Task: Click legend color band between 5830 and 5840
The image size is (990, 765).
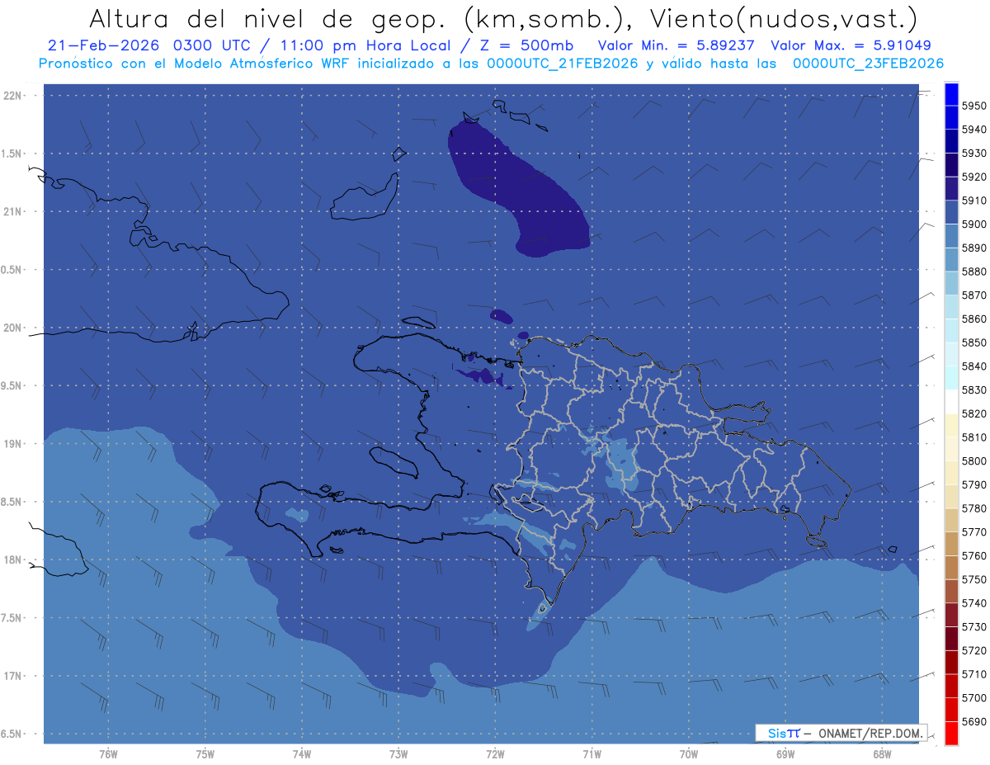Action: click(x=951, y=378)
